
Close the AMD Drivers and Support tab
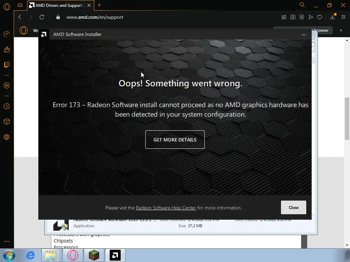click(89, 5)
